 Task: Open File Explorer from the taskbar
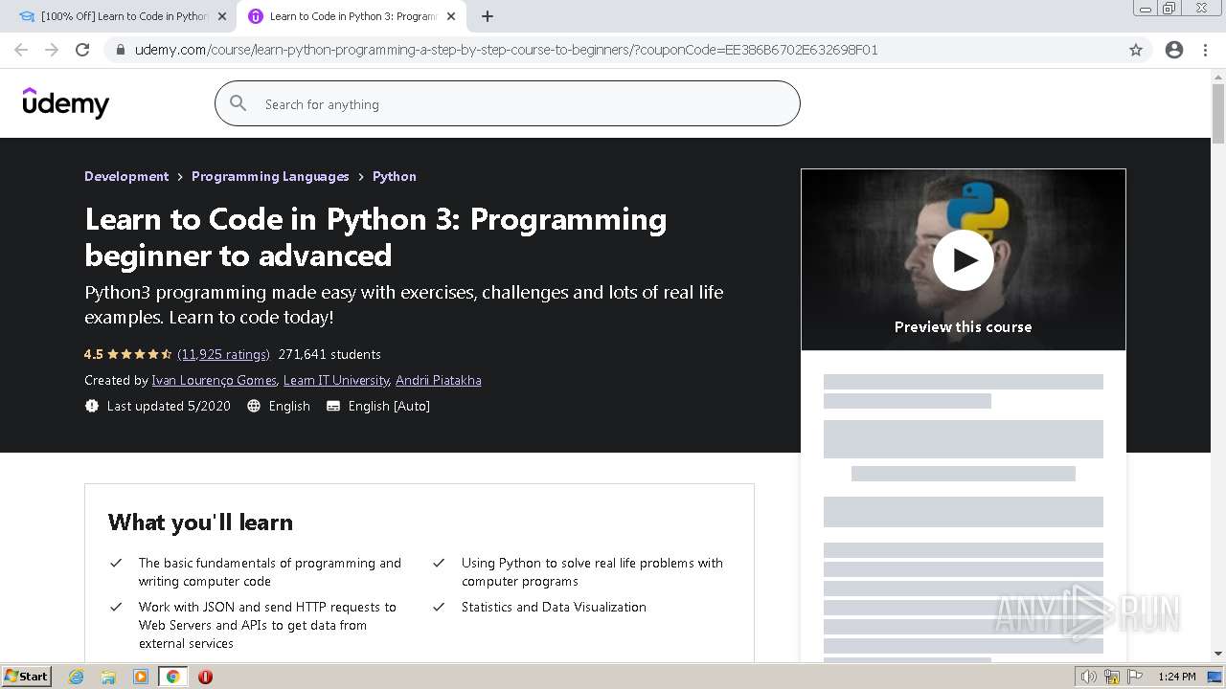108,677
